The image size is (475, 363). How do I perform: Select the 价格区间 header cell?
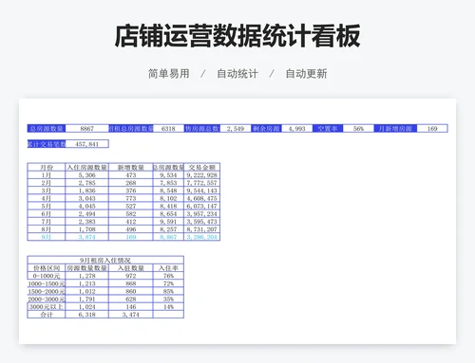[x=47, y=268]
